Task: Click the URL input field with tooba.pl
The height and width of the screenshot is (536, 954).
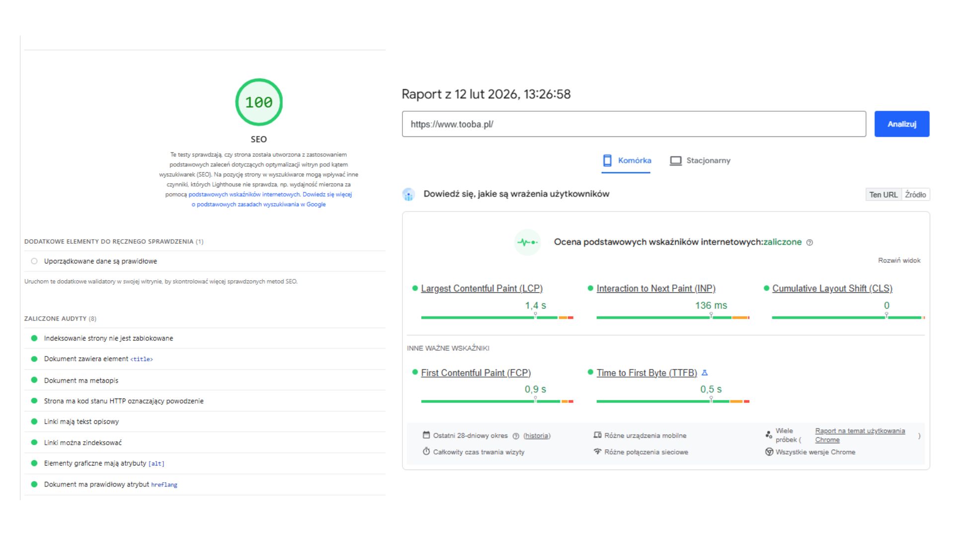Action: tap(634, 124)
